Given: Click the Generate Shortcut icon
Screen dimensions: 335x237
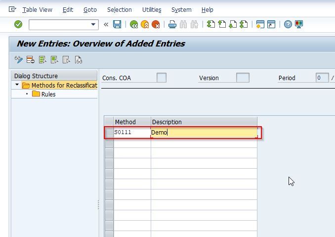Looking at the screenshot, I should pos(271,24).
